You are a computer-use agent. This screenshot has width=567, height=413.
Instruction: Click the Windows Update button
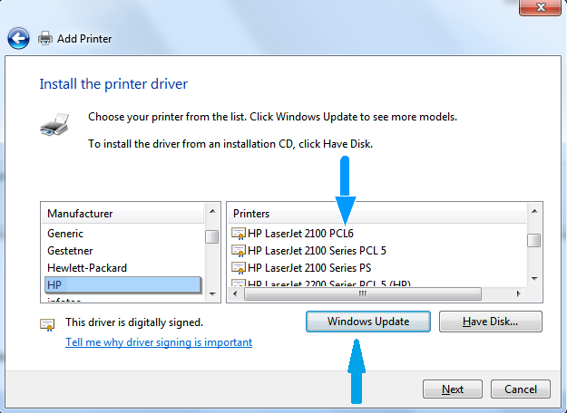pyautogui.click(x=368, y=322)
